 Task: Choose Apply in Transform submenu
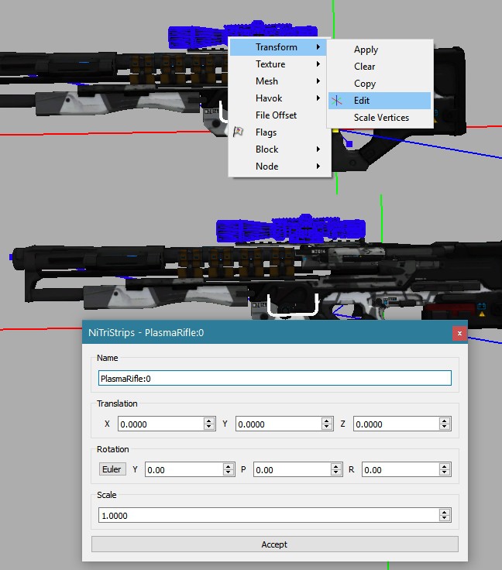[x=366, y=50]
